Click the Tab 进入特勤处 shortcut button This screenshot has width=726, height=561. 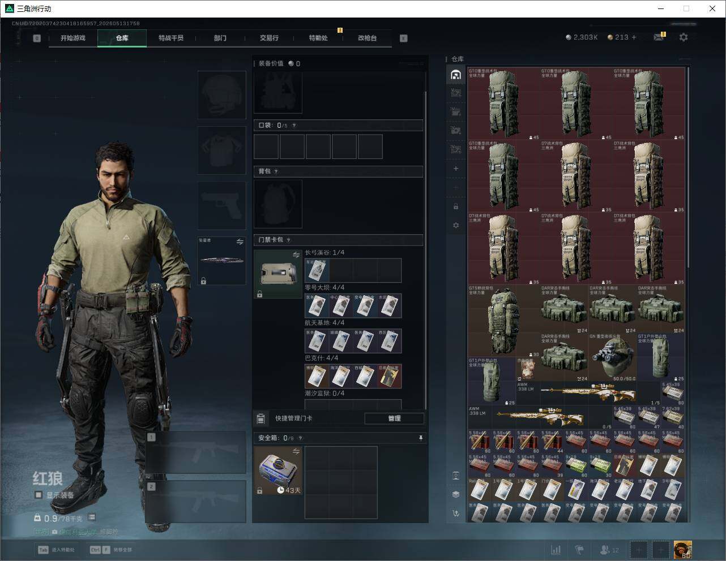click(x=56, y=550)
